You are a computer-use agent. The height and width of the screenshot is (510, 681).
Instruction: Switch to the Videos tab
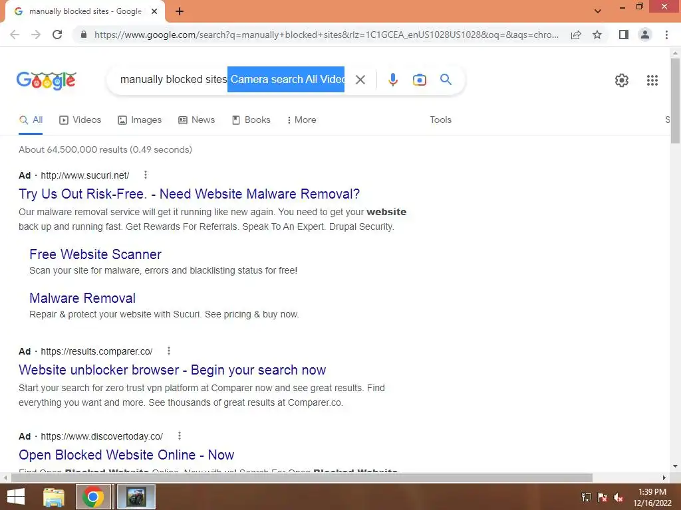point(80,120)
